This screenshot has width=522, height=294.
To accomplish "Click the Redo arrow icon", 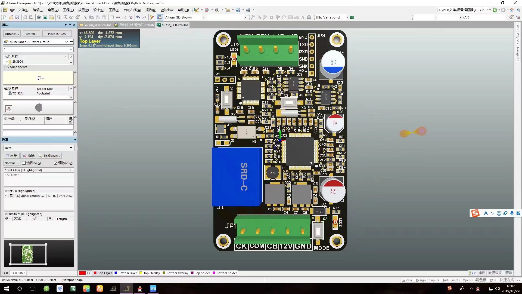I will coord(144,17).
